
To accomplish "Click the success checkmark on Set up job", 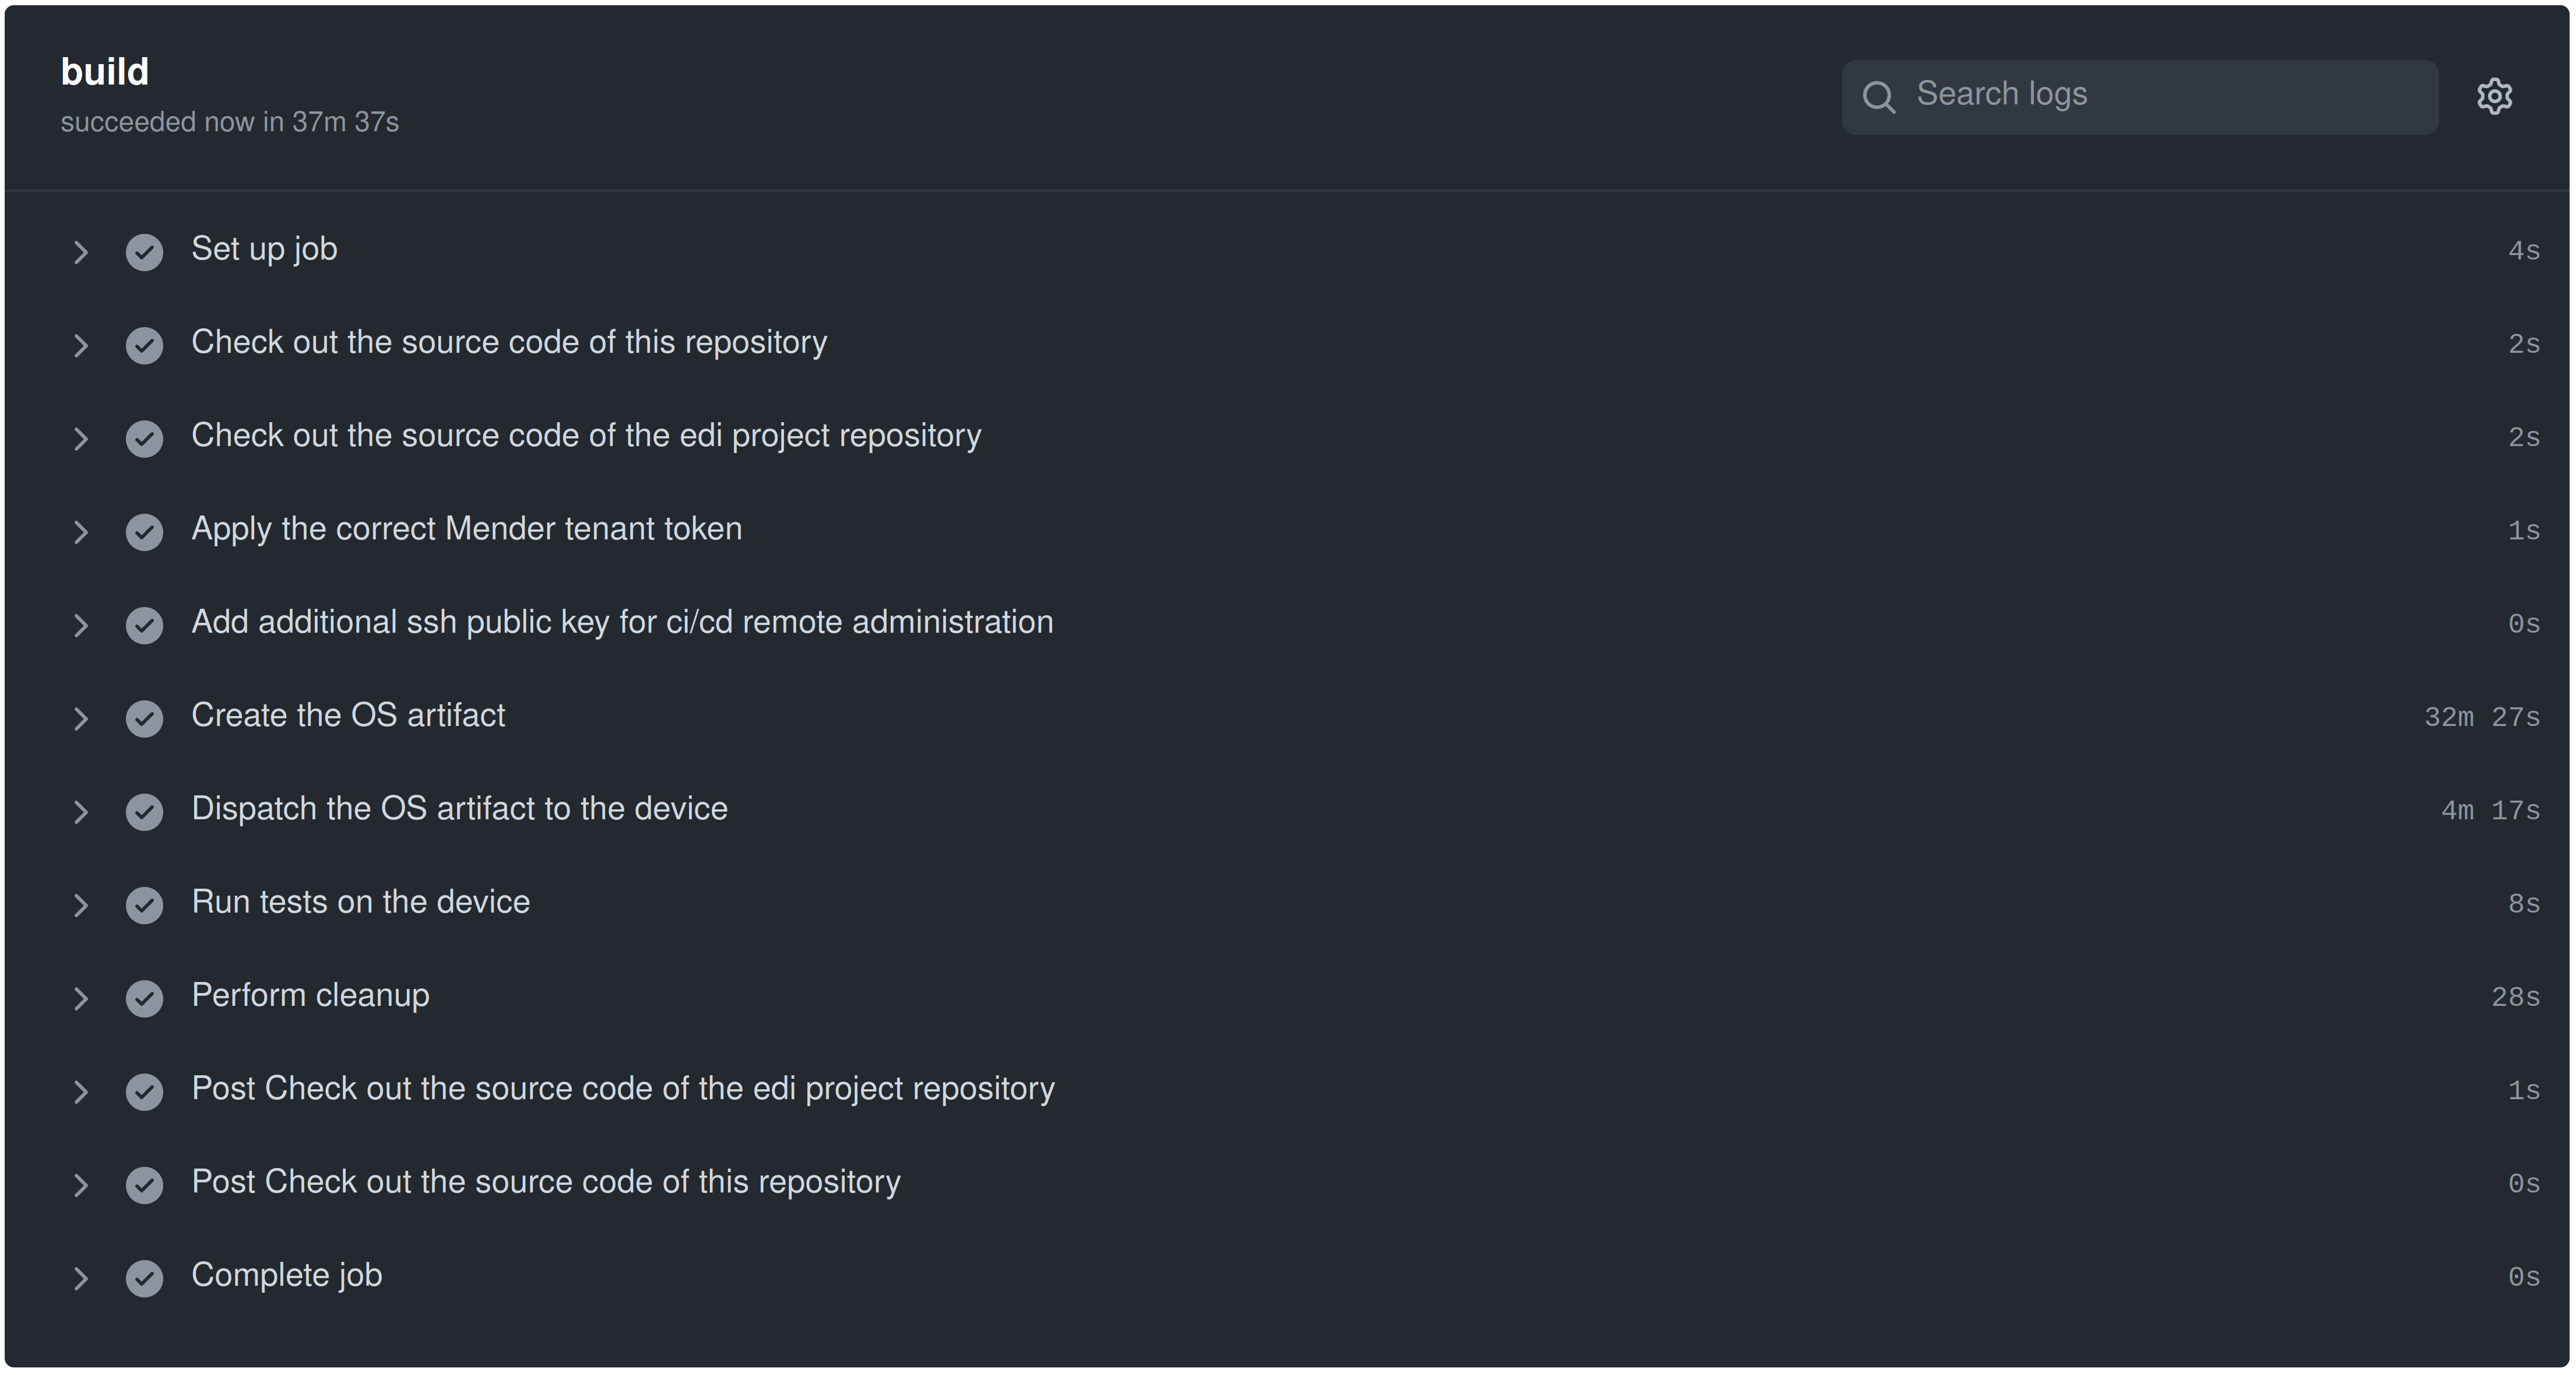I will tap(145, 251).
